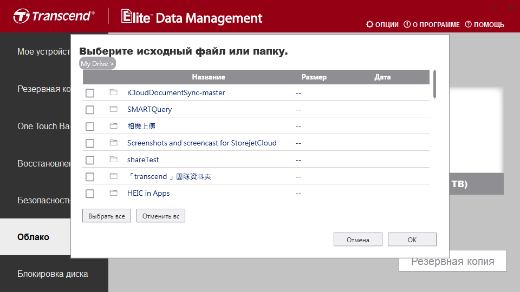Switch to the Мое устройство sidebar tab
This screenshot has width=520, height=292.
click(x=35, y=52)
